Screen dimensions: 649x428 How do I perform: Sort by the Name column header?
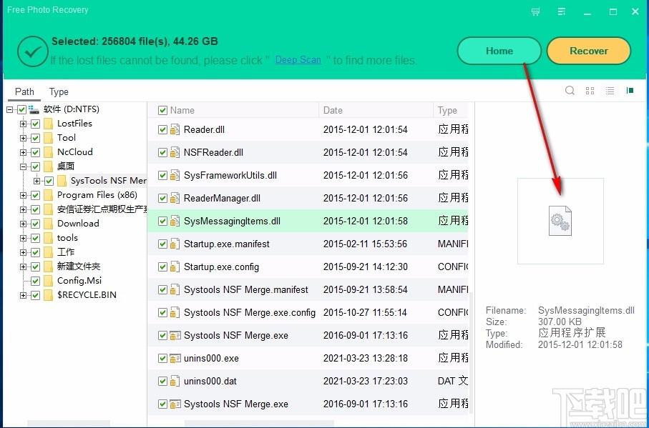tap(182, 110)
